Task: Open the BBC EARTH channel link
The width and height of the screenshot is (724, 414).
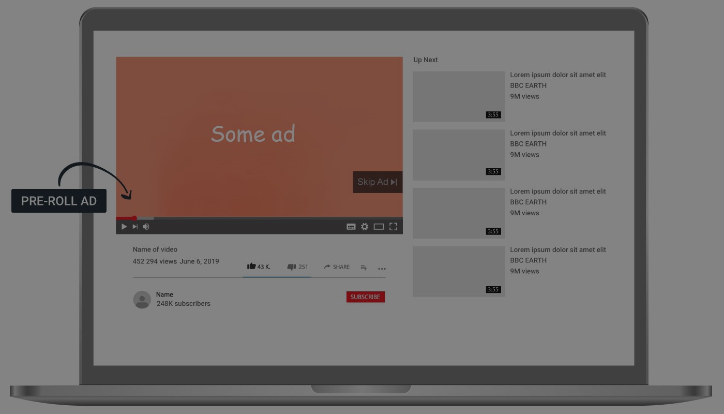Action: 528,85
